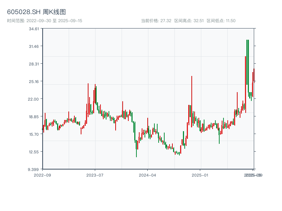The height and width of the screenshot is (211, 282).
Task: Click y-axis value 22.00
Action: click(33, 99)
